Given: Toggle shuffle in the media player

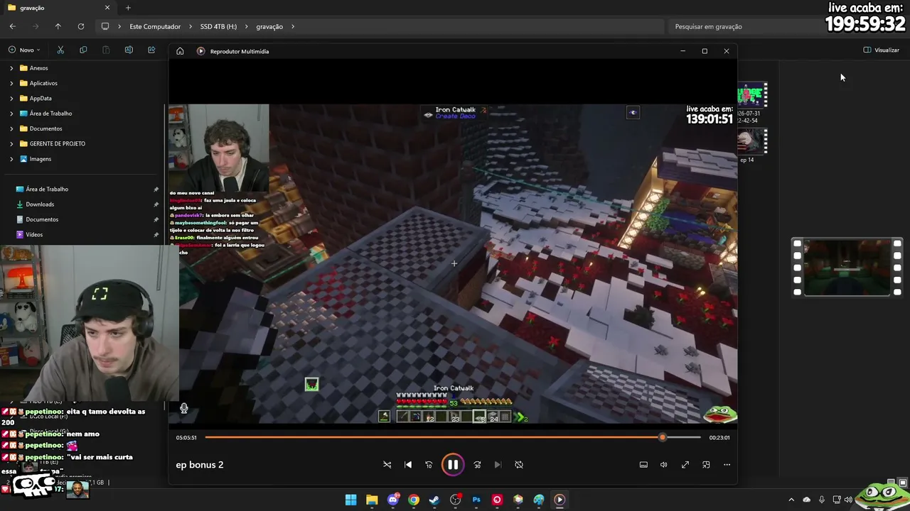Looking at the screenshot, I should point(387,465).
